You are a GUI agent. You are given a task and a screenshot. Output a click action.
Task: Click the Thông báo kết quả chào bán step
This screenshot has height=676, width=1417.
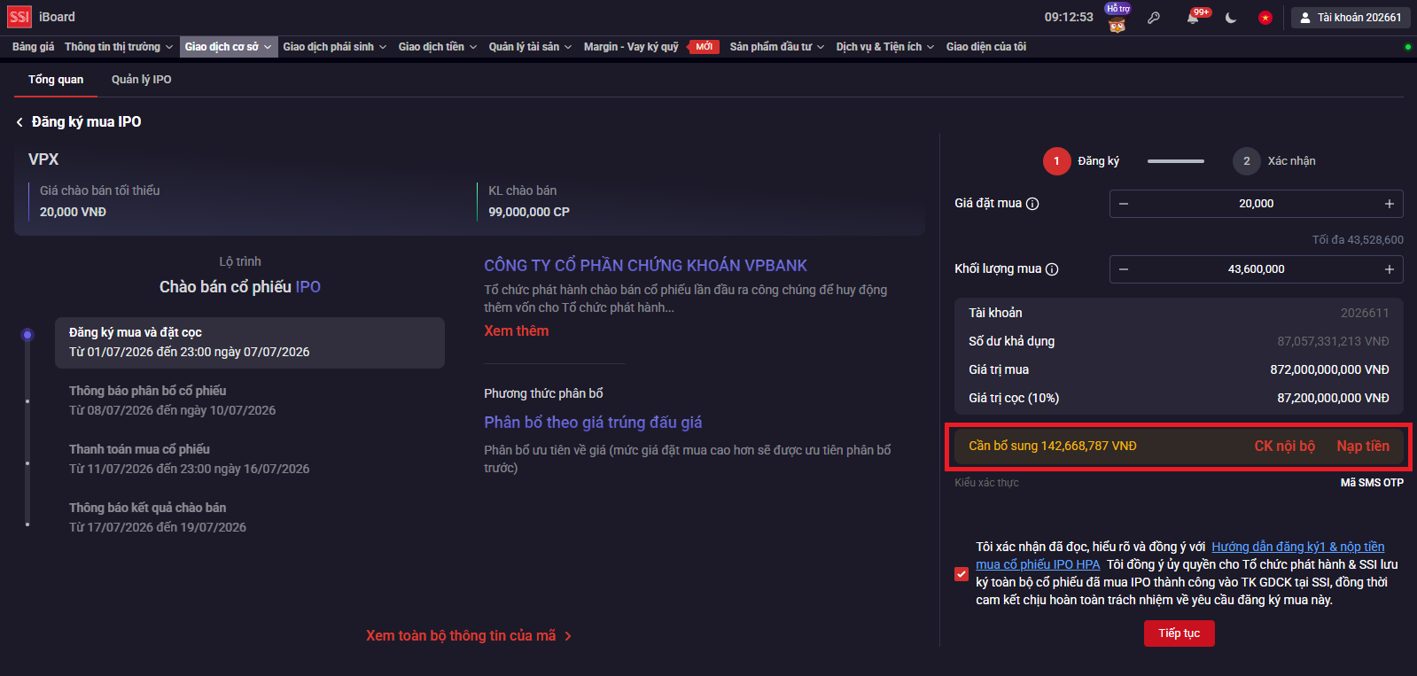click(x=250, y=517)
